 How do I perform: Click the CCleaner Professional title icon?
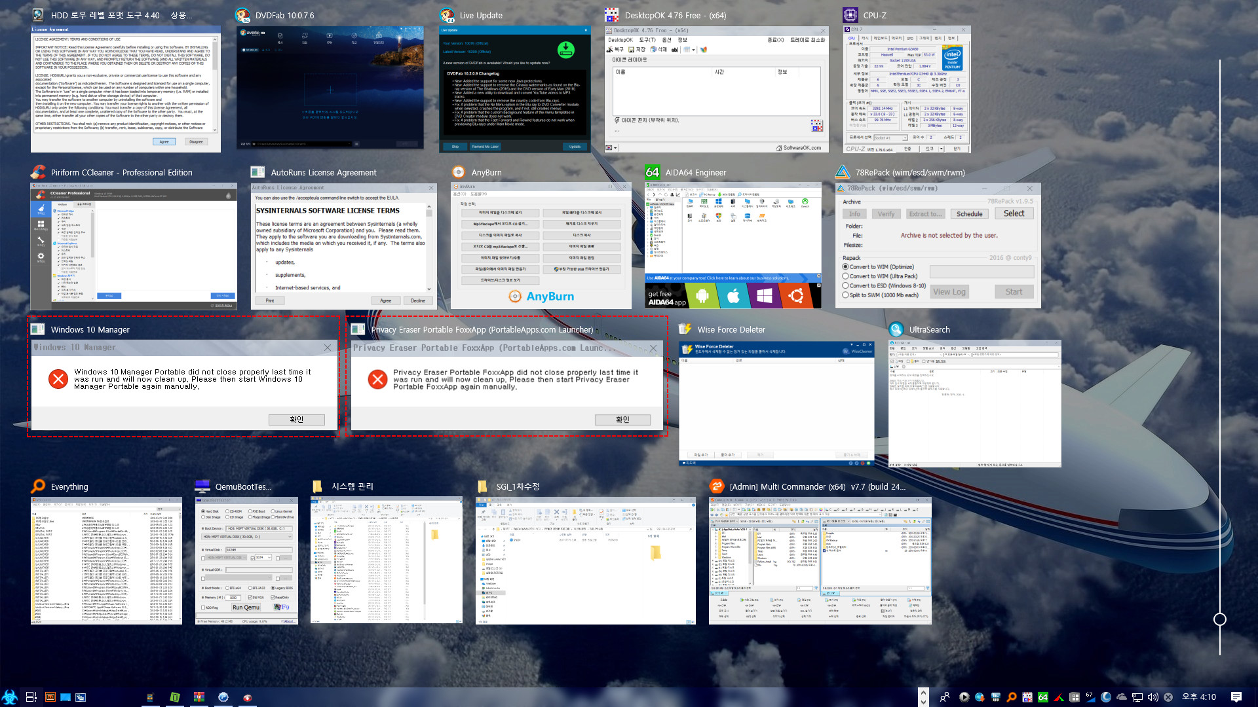(38, 172)
